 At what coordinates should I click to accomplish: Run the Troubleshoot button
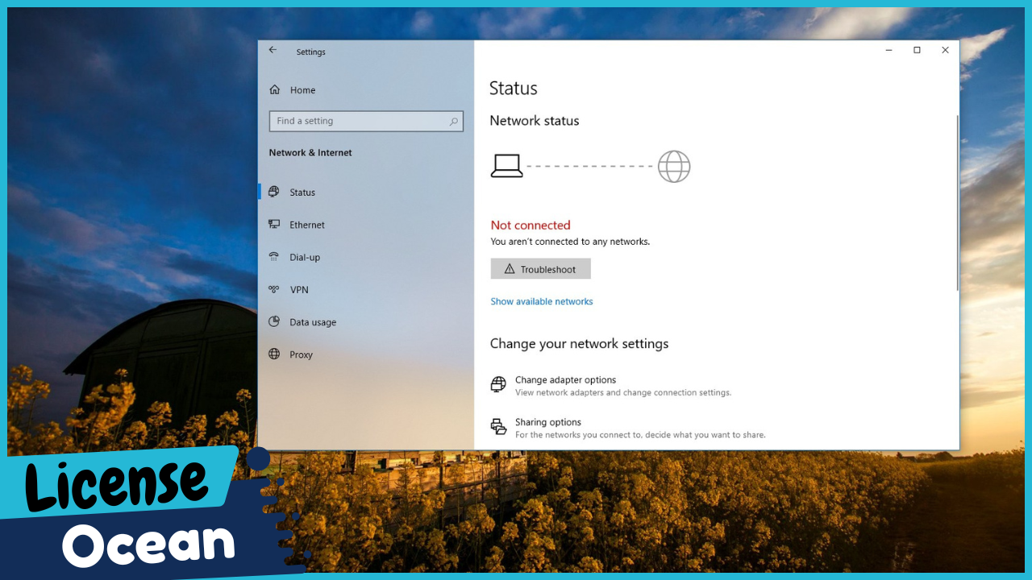[x=540, y=268]
